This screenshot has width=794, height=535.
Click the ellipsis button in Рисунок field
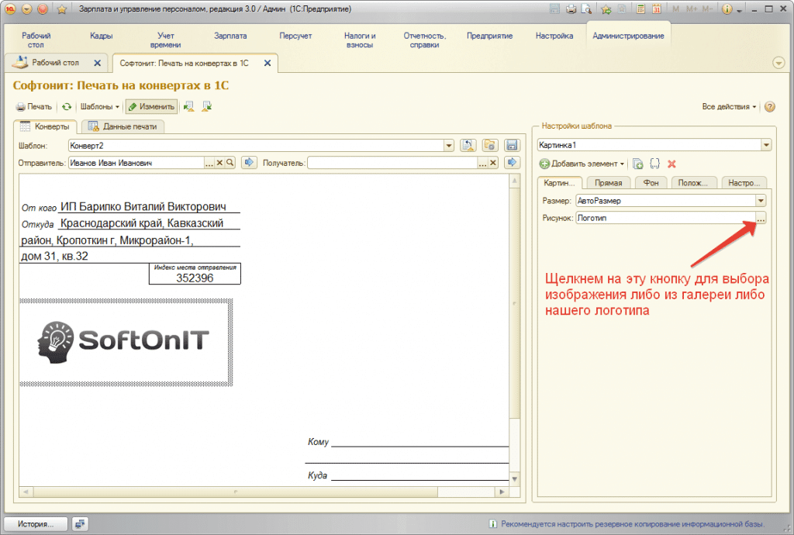[x=761, y=218]
